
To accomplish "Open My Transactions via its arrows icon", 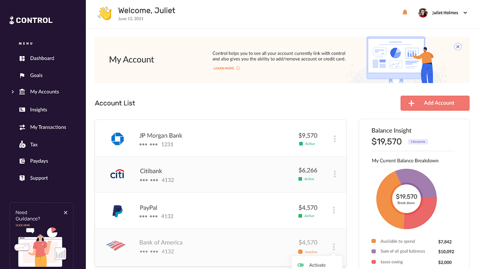I will tap(22, 127).
